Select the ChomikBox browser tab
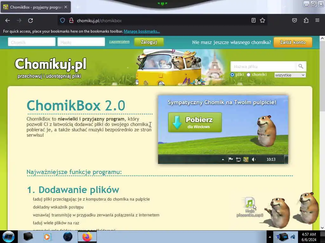 point(36,7)
